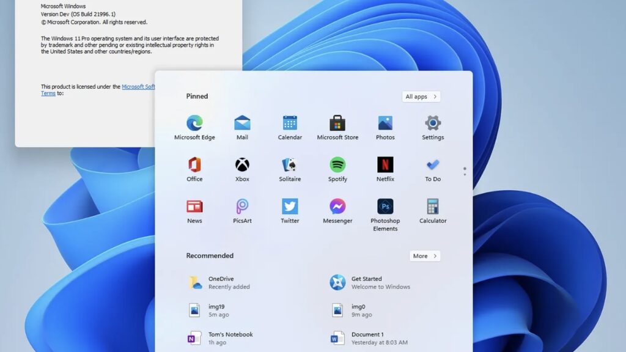
Task: Launch Netflix
Action: [385, 166]
